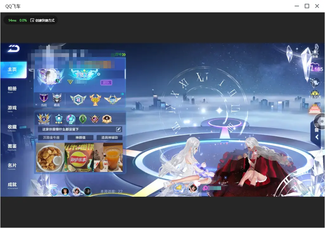325x228 pixels.
Task: Expand badges with the double arrow
Action: 122,94
